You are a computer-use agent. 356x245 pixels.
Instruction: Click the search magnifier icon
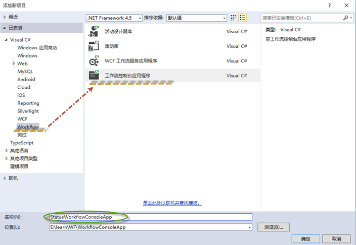point(345,18)
